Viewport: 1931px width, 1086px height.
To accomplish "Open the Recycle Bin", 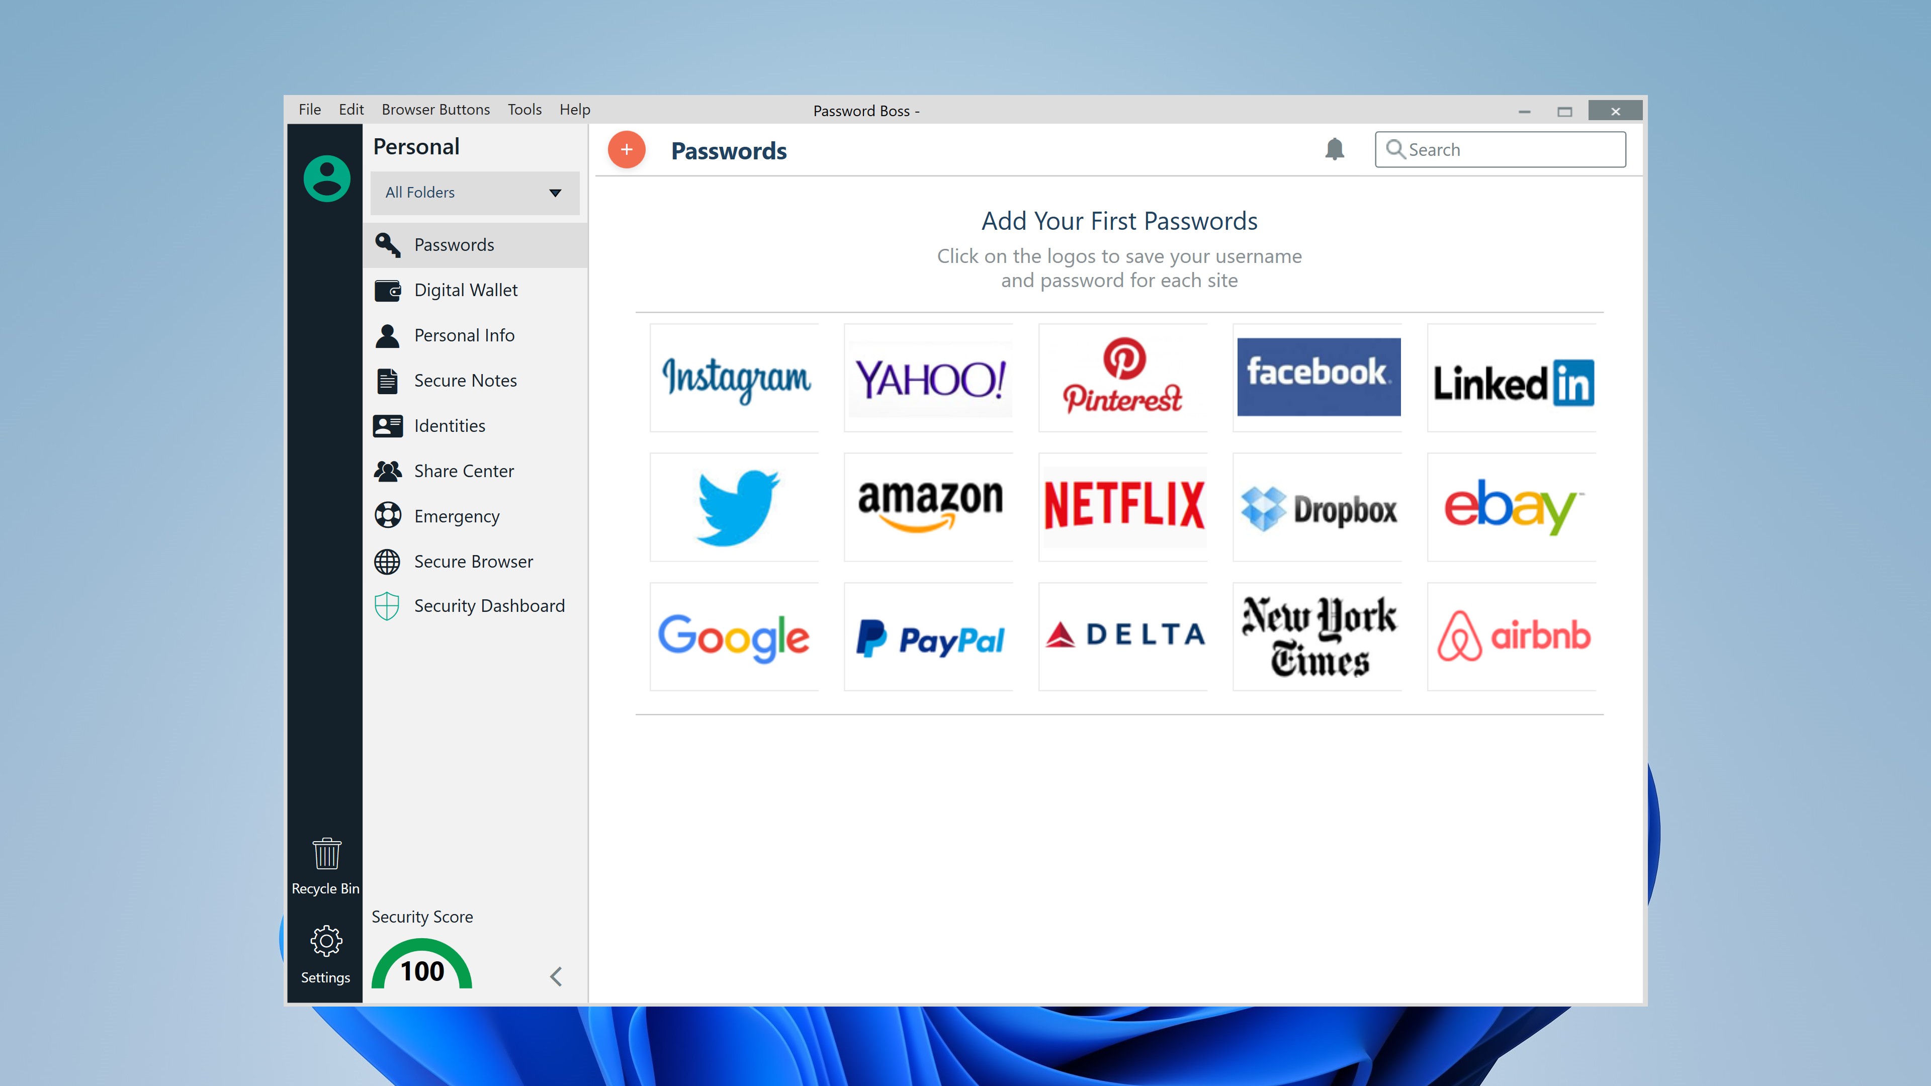I will tap(326, 866).
